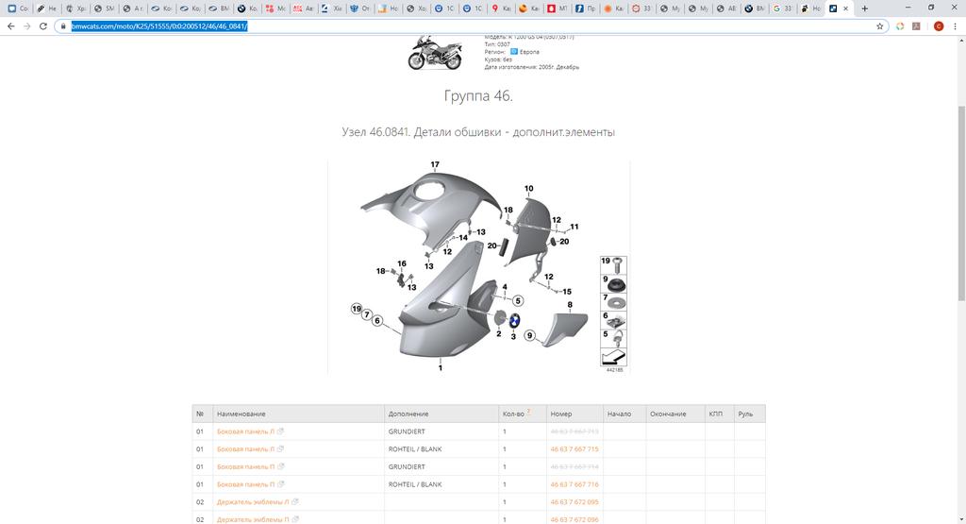Click the external-link icon beside Держатель эмблемы Л

[295, 502]
